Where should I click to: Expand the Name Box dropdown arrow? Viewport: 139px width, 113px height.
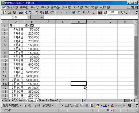[x=29, y=17]
